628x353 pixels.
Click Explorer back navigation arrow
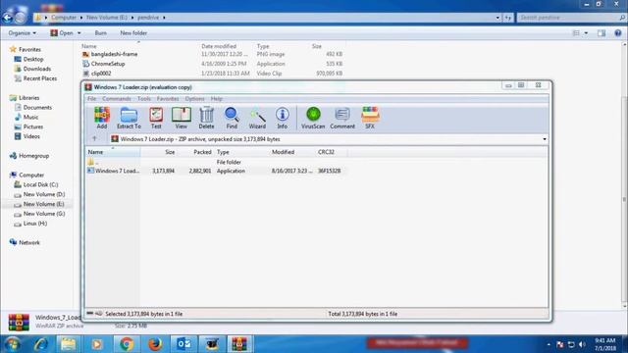tap(8, 18)
